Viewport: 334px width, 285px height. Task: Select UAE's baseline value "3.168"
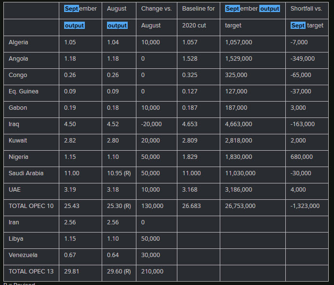[x=189, y=190]
